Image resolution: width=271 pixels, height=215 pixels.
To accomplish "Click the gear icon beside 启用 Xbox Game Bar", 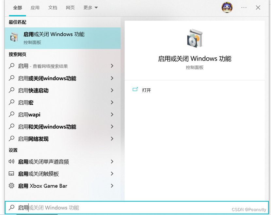I will click(x=11, y=186).
